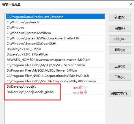This screenshot has height=124, width=134.
Task: Select the System32\Wbem path entry
Action: click(x=55, y=33)
